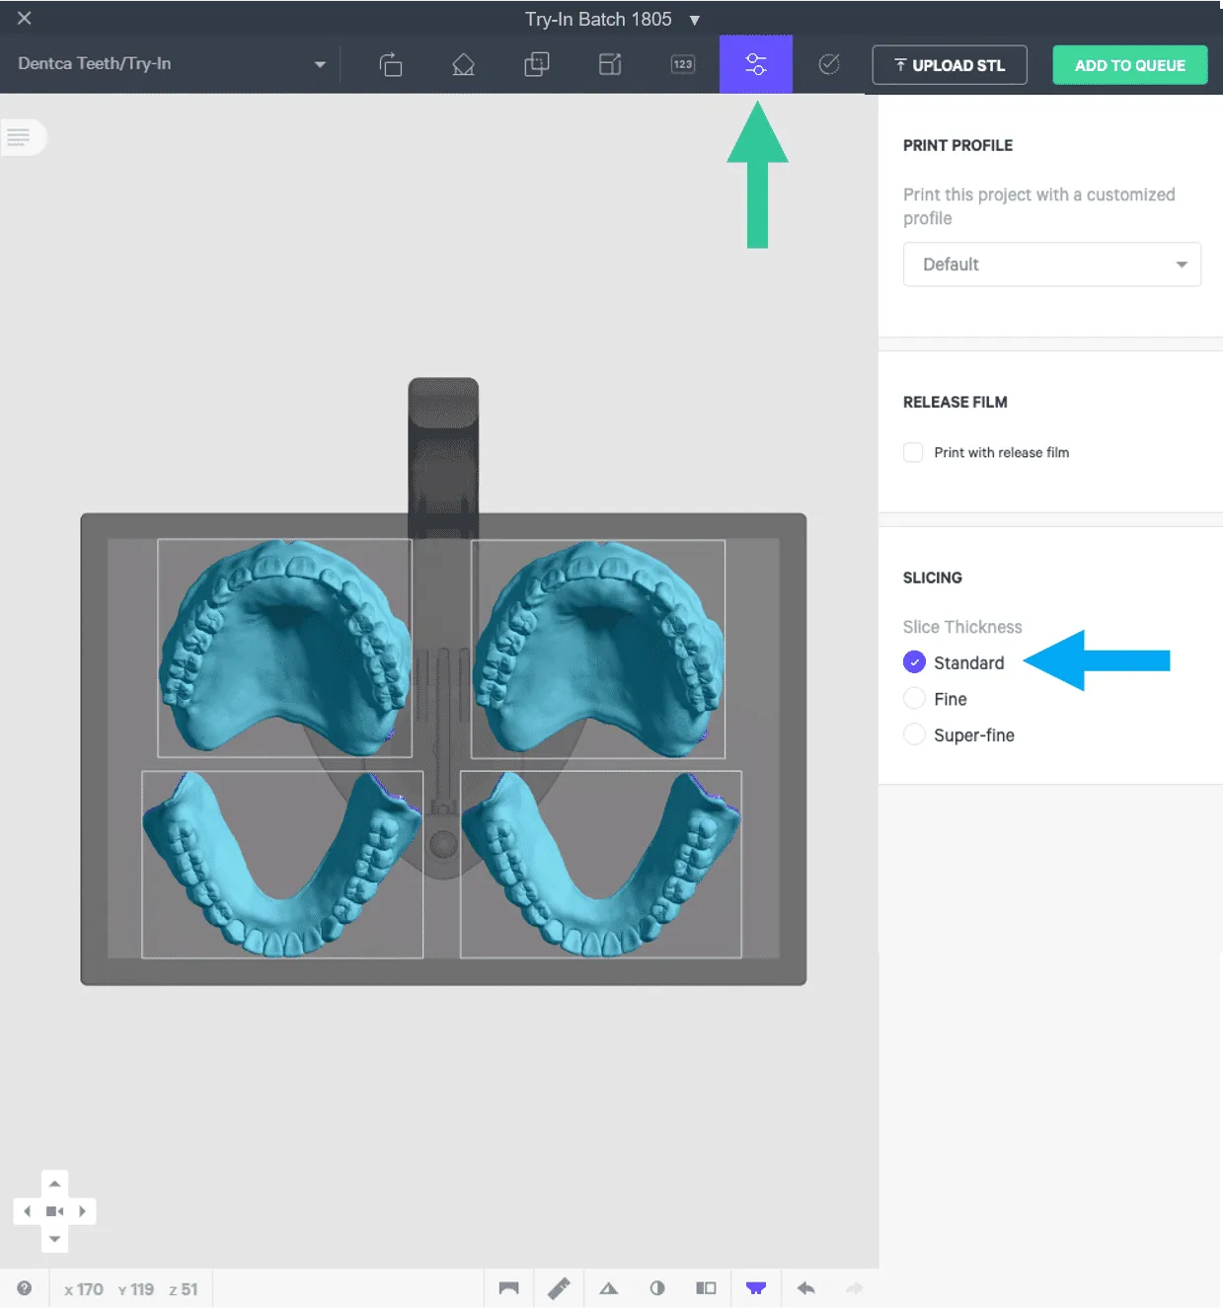Click the redo arrow icon

click(x=855, y=1288)
